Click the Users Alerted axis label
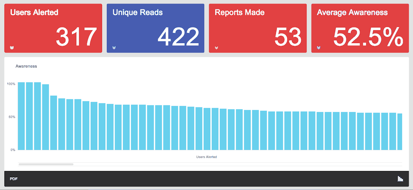The image size is (413, 190). click(x=206, y=157)
